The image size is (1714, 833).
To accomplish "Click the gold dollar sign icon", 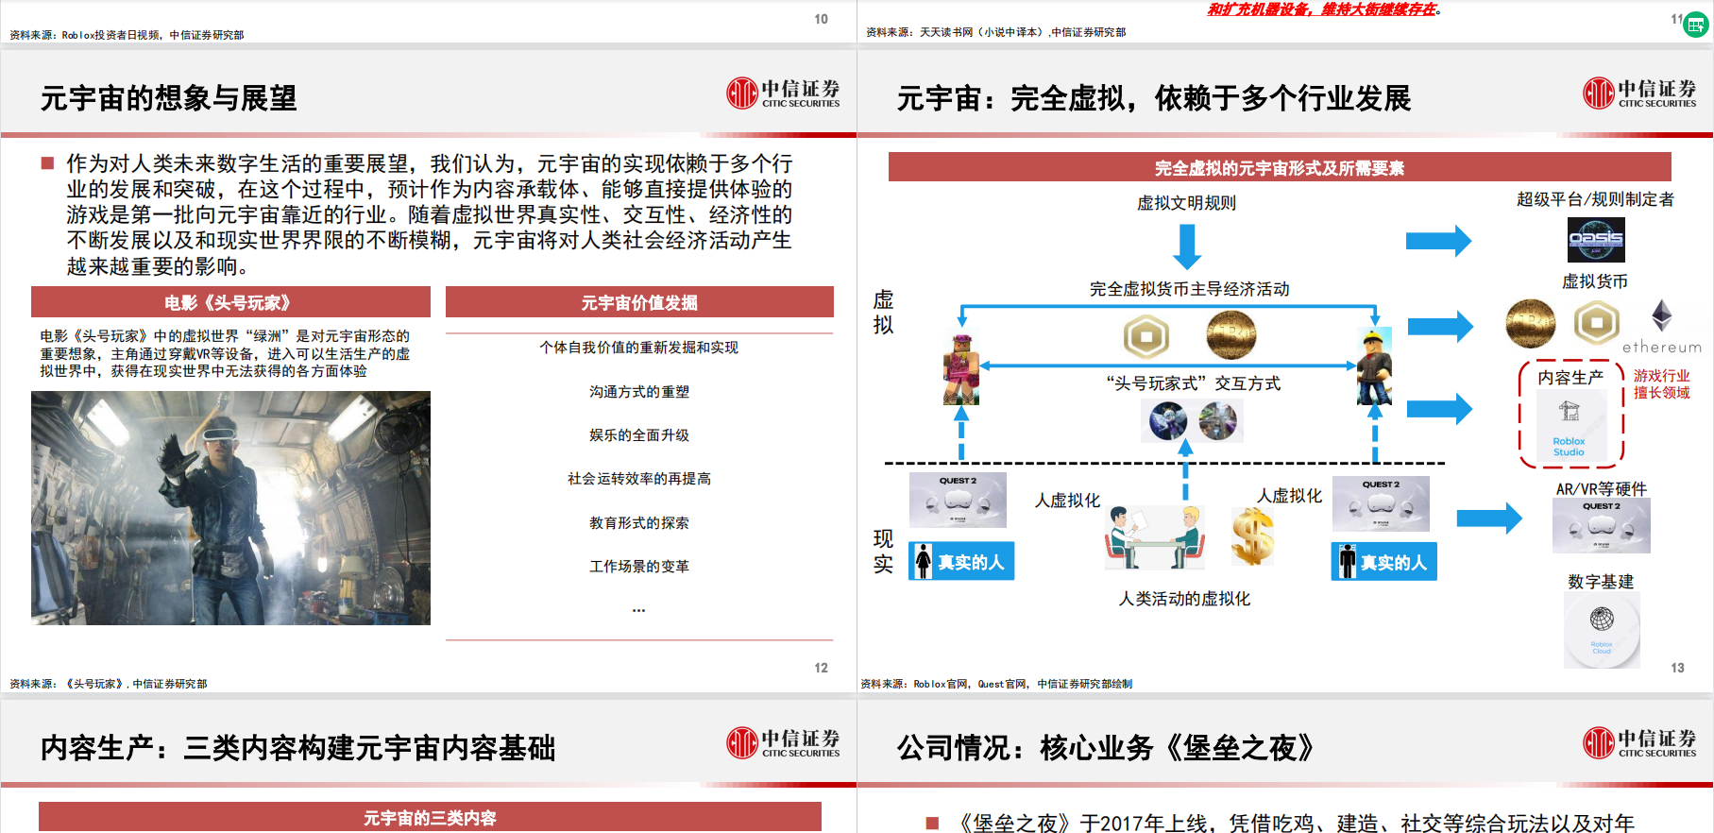I will pos(1253,536).
